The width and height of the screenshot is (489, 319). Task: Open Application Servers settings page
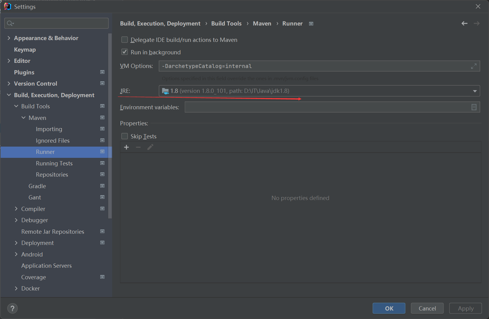[46, 266]
